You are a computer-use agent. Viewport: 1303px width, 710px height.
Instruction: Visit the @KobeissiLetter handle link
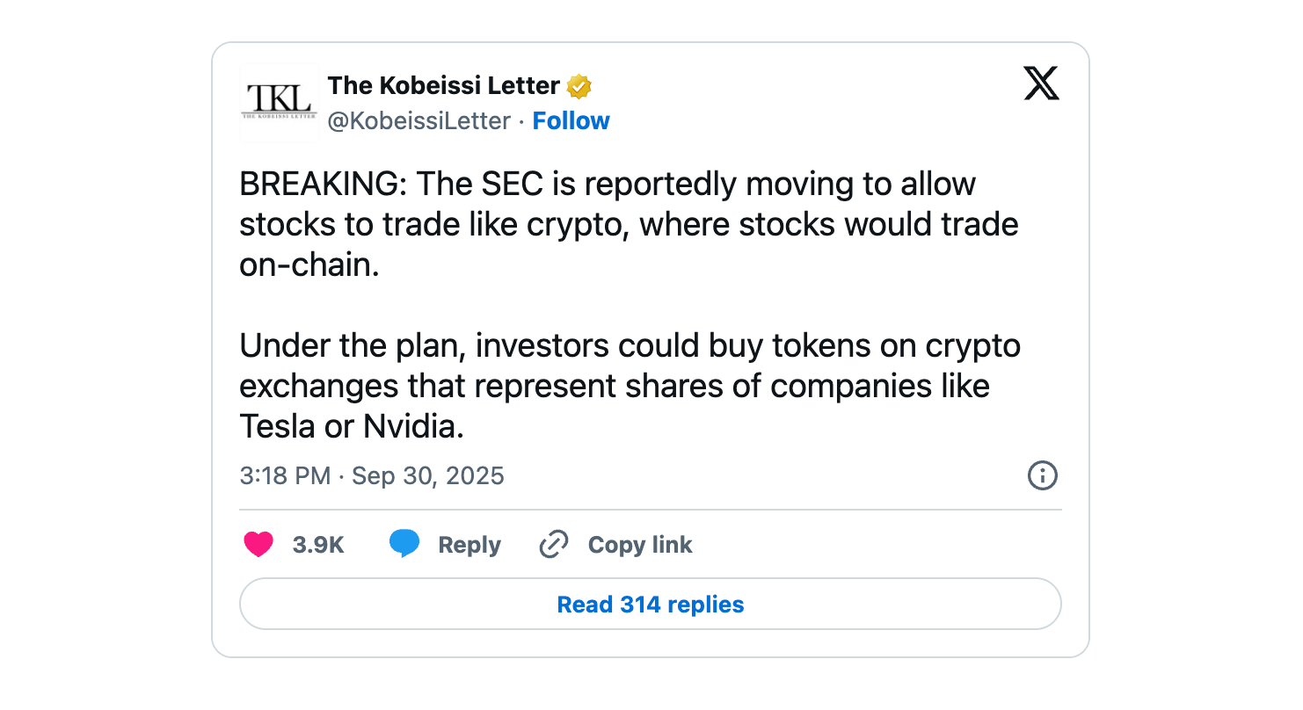(x=419, y=121)
